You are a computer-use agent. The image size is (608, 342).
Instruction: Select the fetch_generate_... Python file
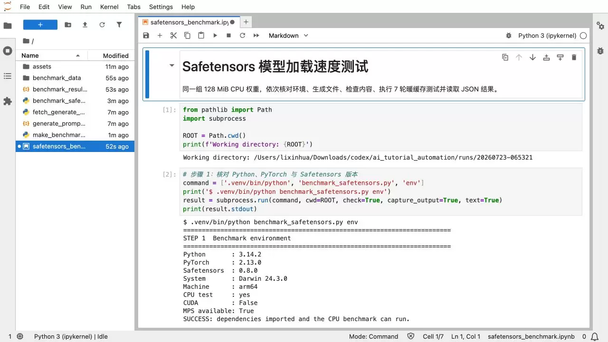(x=75, y=112)
